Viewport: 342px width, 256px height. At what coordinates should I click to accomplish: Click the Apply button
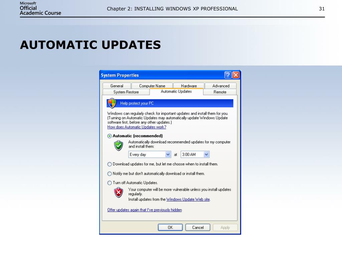click(x=225, y=227)
